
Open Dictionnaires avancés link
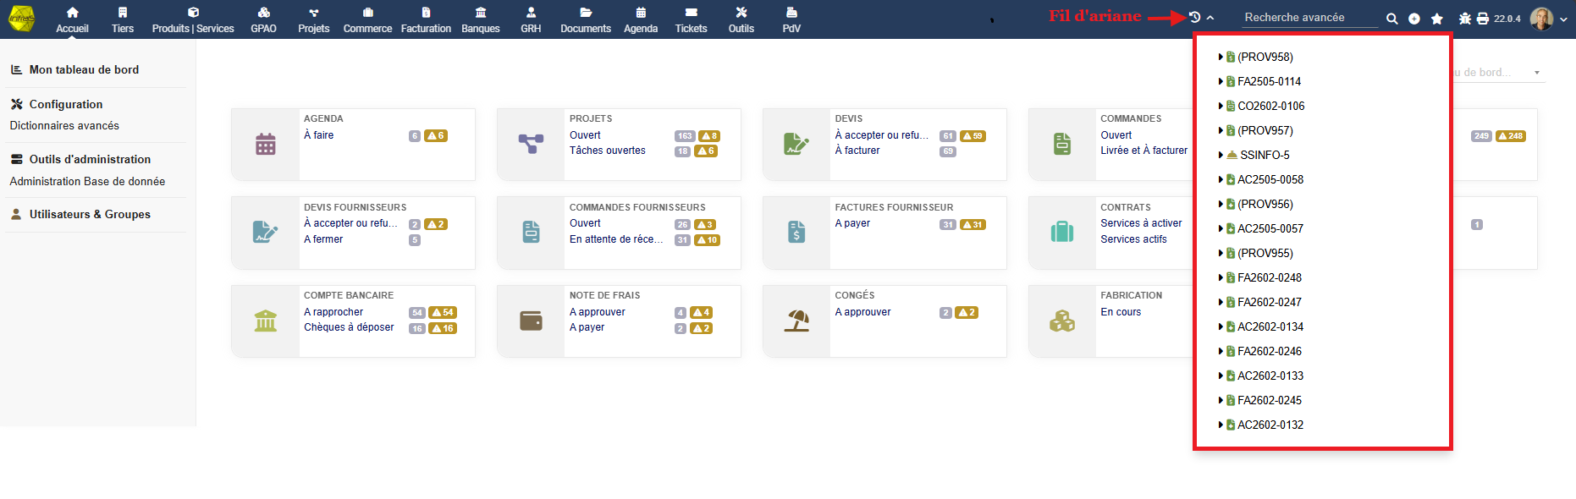(64, 126)
